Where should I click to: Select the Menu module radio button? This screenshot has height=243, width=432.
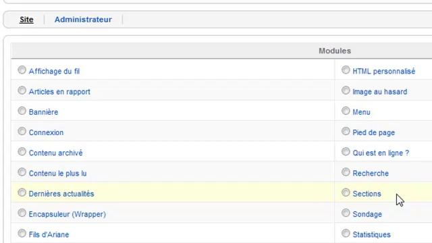point(346,111)
